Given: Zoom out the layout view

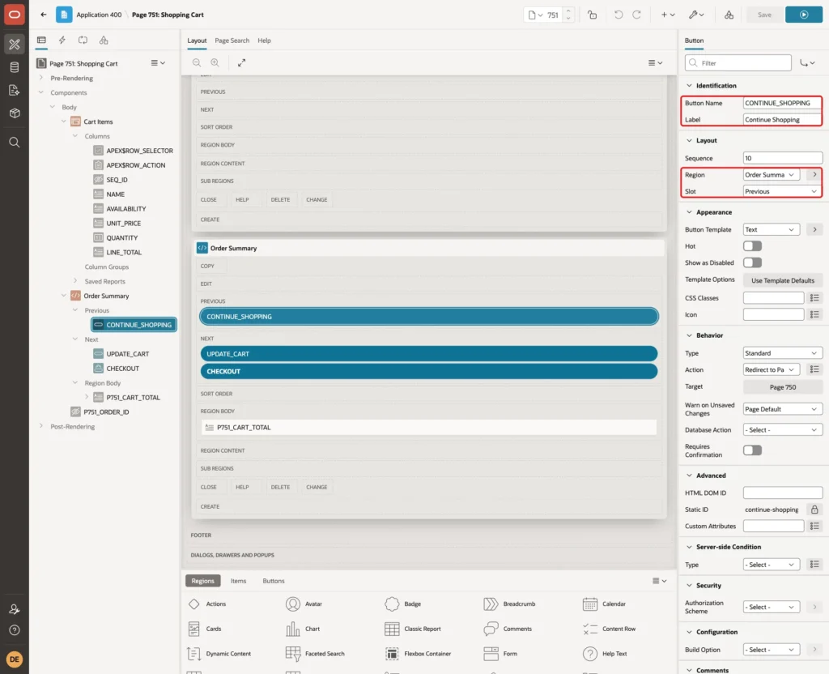Looking at the screenshot, I should click(x=197, y=63).
